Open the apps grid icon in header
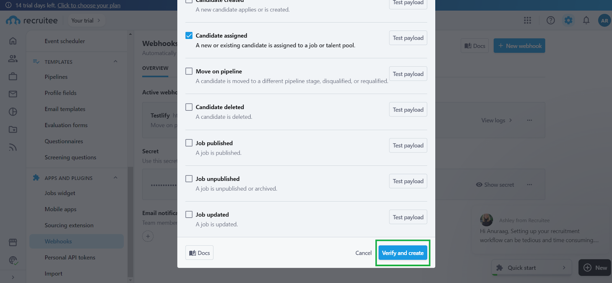 point(527,21)
